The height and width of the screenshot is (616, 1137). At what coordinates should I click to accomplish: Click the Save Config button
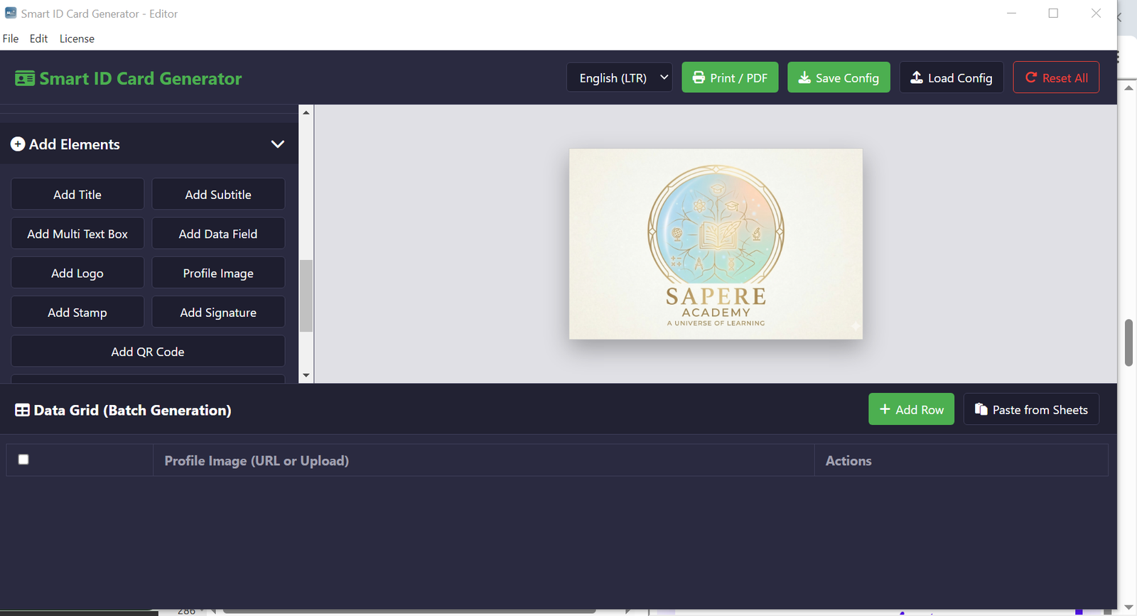(839, 77)
